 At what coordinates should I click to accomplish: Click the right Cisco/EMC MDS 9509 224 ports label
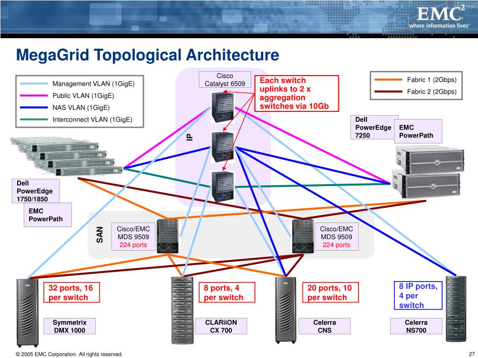pyautogui.click(x=336, y=237)
